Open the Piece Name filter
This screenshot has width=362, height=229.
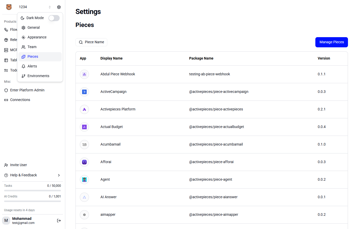click(x=91, y=42)
